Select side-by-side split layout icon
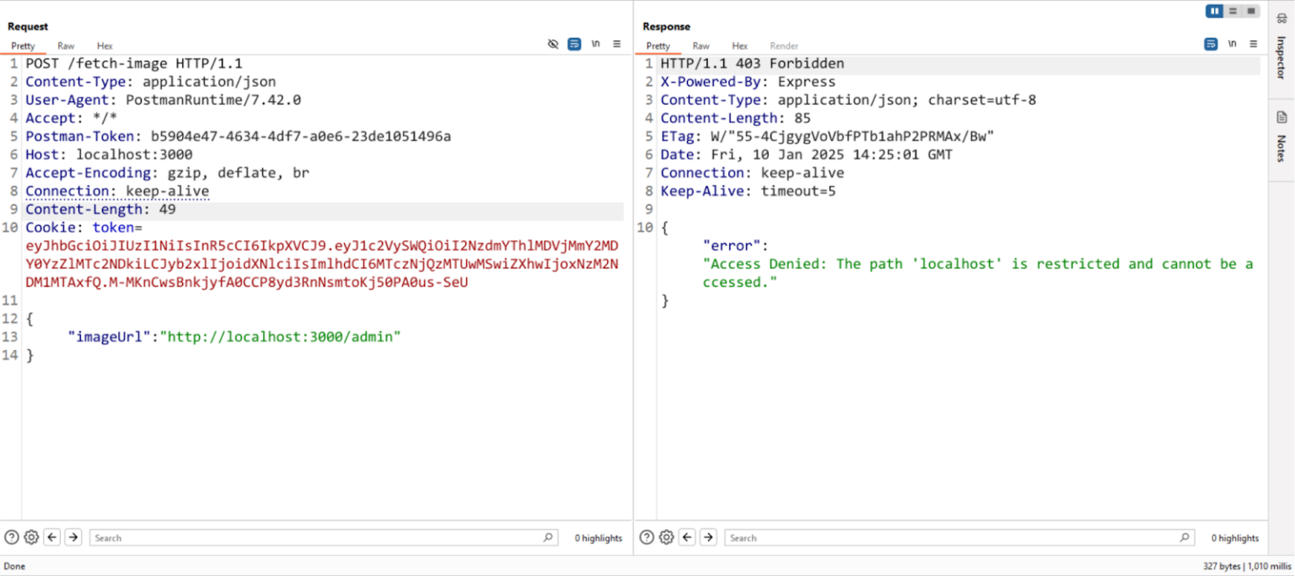Screen dimensions: 1295x576 [1214, 11]
